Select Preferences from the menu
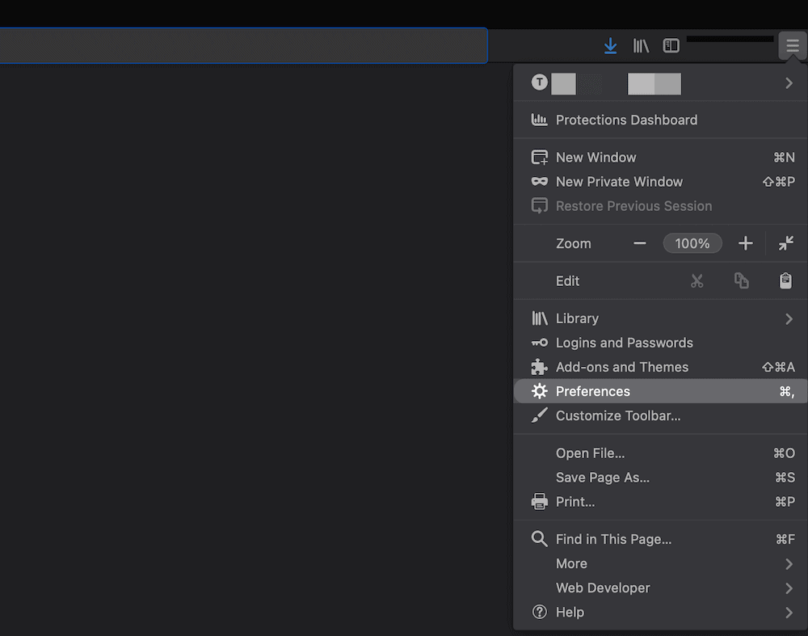Image resolution: width=808 pixels, height=636 pixels. coord(592,391)
